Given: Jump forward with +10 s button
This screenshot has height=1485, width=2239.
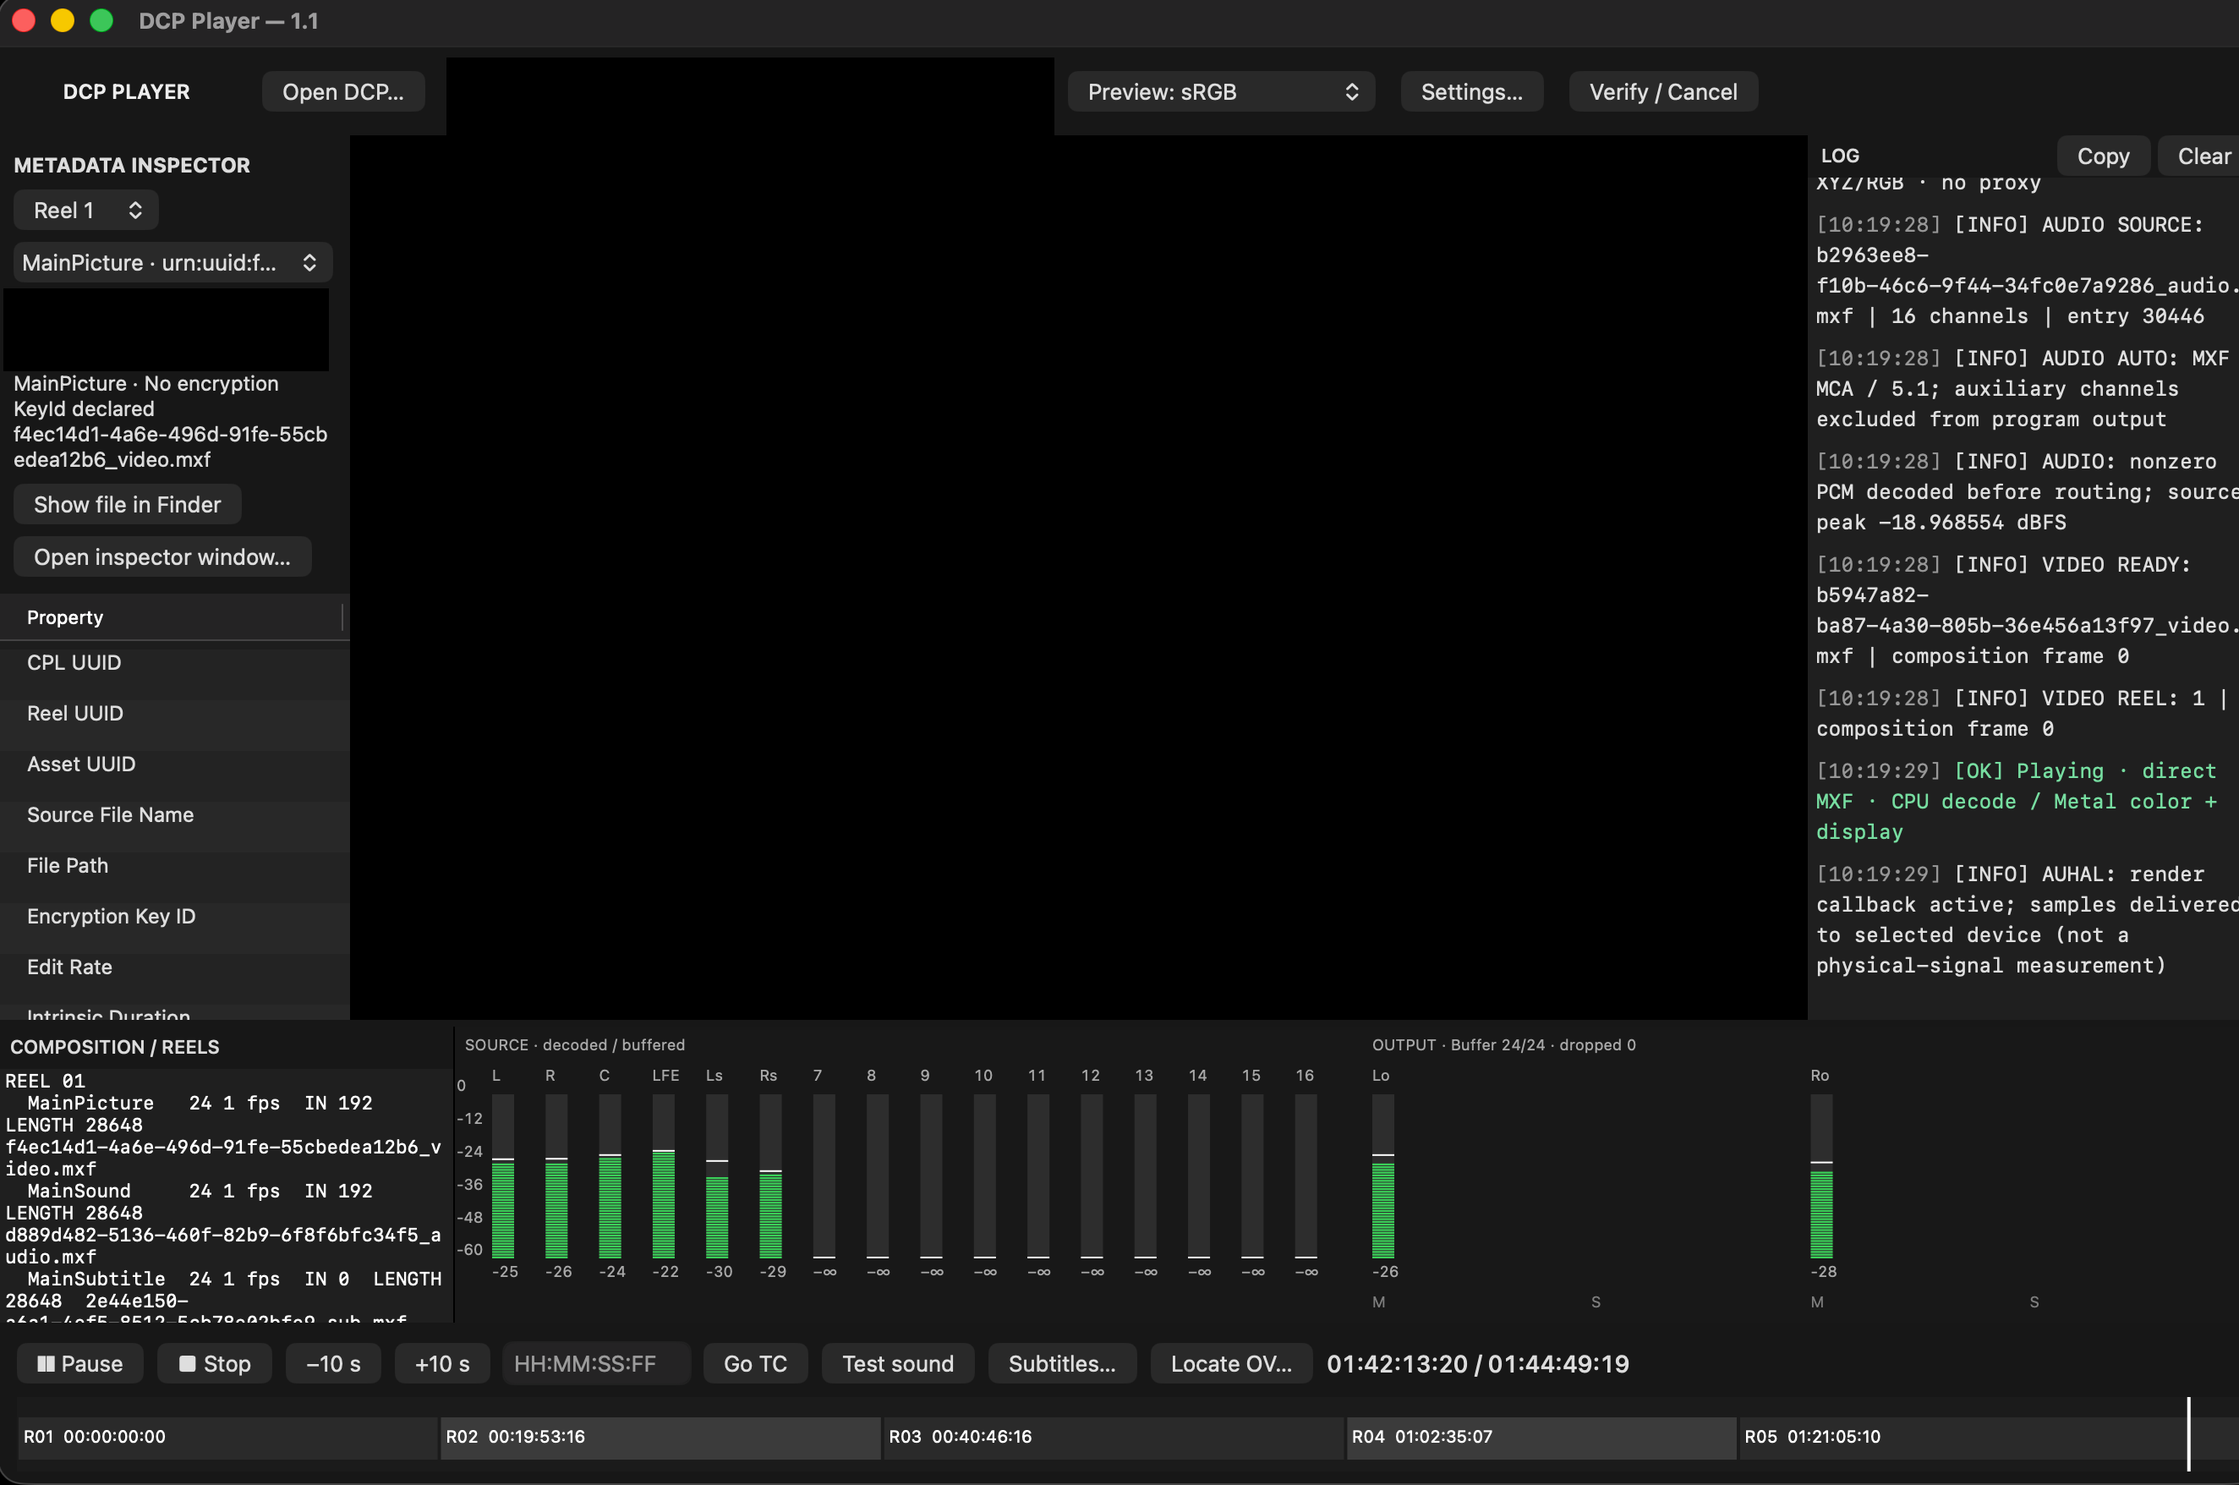Looking at the screenshot, I should click(442, 1363).
